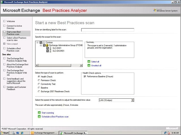This screenshot has width=181, height=135.
Task: Click the Show Desktop quick launch icon
Action: tap(18, 133)
